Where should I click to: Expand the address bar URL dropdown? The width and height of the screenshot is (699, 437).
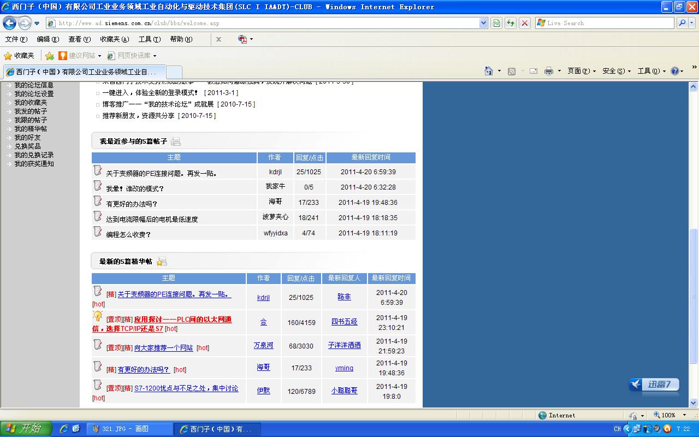click(x=483, y=23)
